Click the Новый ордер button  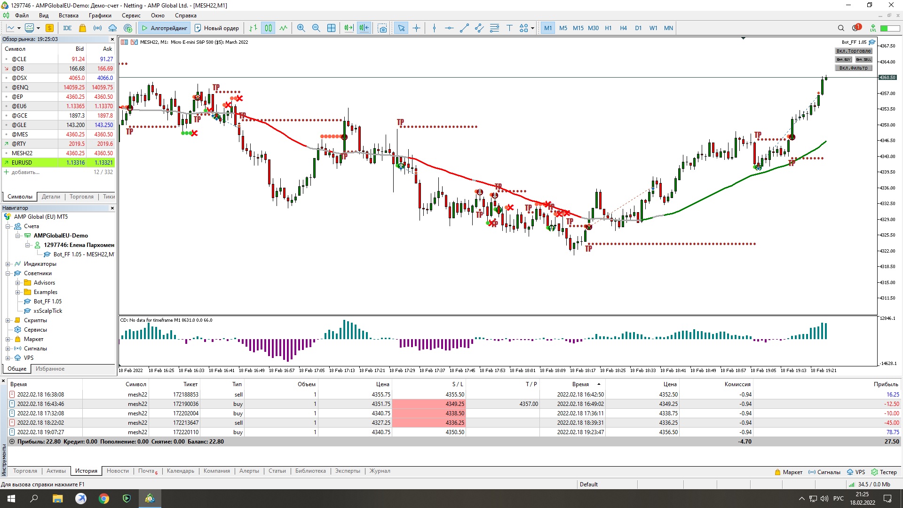tap(217, 28)
